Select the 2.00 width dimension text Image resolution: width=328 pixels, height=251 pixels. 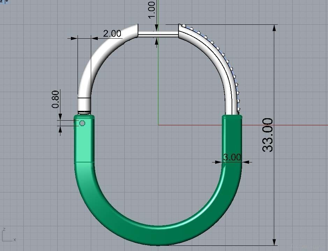coord(112,33)
